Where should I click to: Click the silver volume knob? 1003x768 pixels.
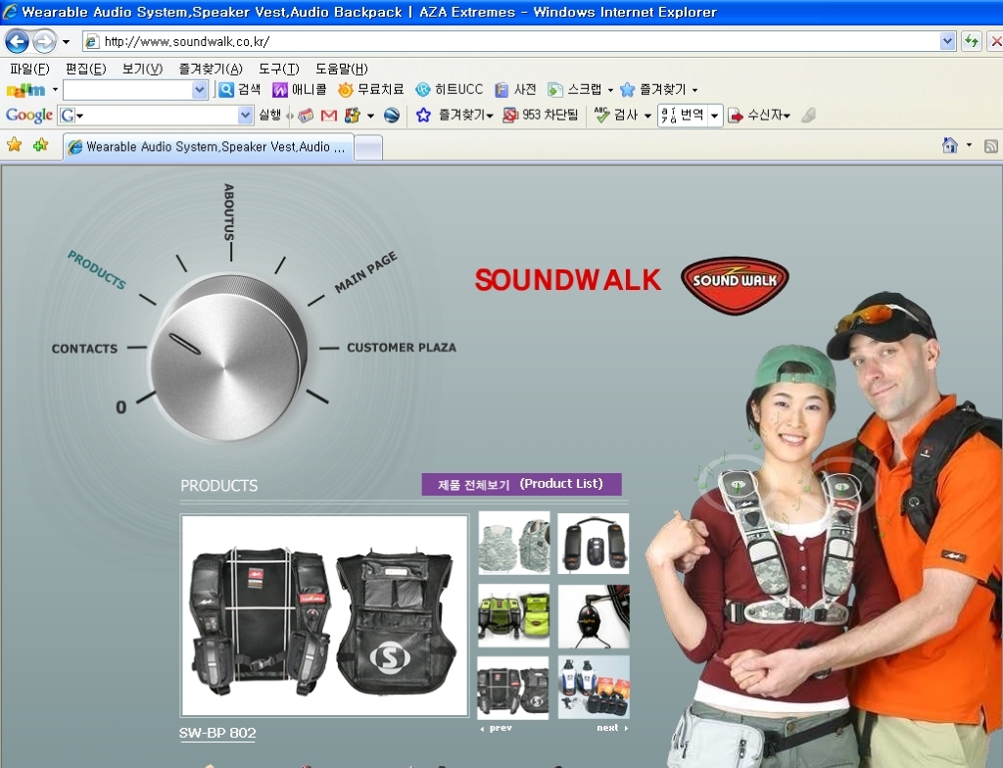tap(228, 358)
